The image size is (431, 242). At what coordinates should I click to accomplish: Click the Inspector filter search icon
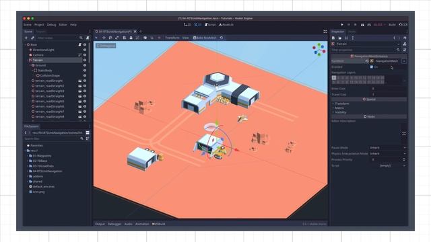pos(398,50)
